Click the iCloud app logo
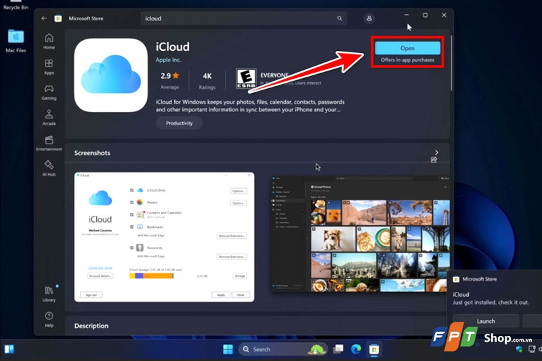Image resolution: width=542 pixels, height=361 pixels. pos(110,75)
